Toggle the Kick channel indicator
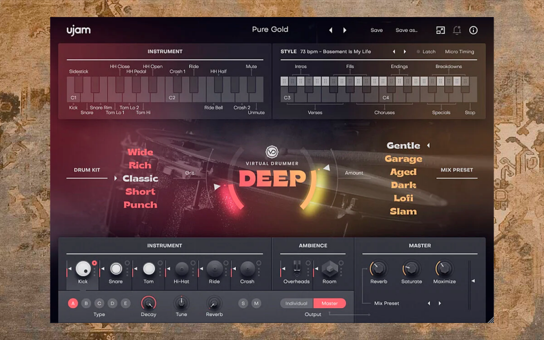Screen dimensions: 544x340 pos(95,263)
